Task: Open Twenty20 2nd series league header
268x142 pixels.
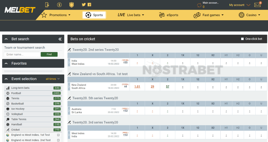Action: point(95,50)
